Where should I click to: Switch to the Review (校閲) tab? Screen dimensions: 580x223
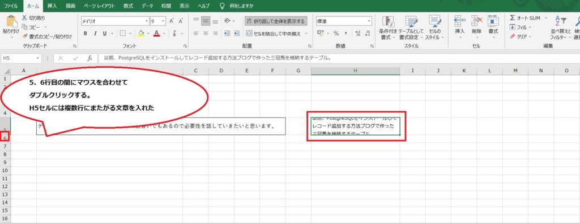tap(166, 6)
